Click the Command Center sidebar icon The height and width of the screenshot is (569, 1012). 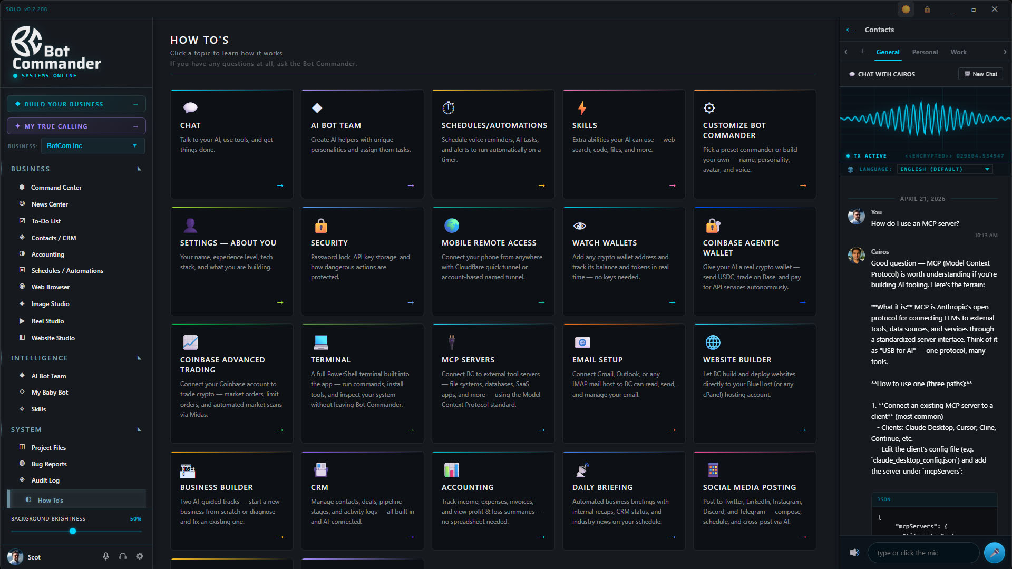click(22, 187)
